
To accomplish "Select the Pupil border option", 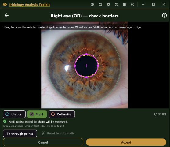I will pos(37,114).
